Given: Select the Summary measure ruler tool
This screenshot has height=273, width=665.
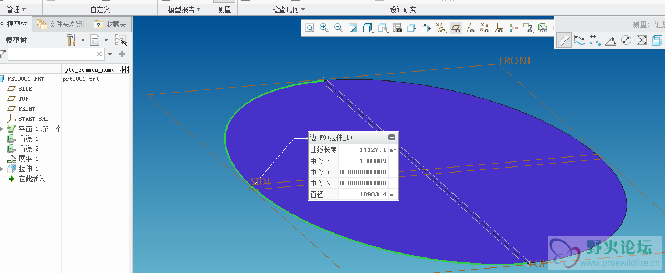Looking at the screenshot, I should coord(564,41).
